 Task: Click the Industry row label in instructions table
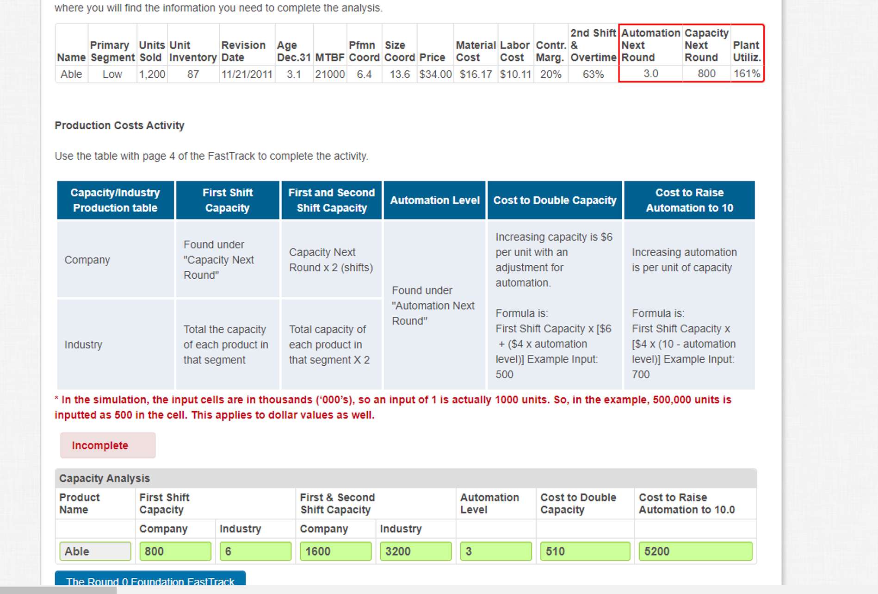(x=83, y=344)
